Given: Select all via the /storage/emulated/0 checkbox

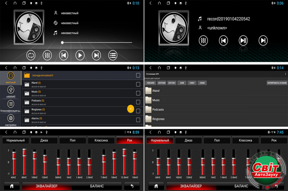Looking at the screenshot, I should pos(138,75).
